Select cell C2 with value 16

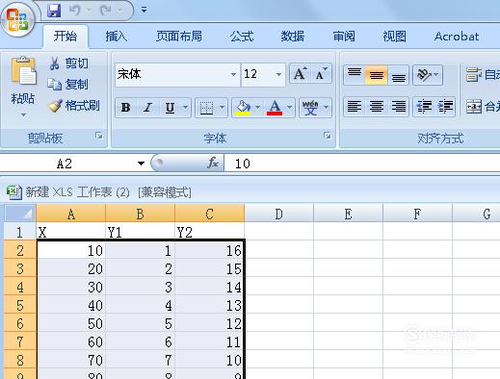click(x=209, y=250)
